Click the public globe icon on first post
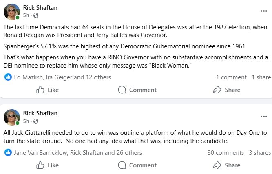The width and height of the screenshot is (272, 174). (36, 15)
